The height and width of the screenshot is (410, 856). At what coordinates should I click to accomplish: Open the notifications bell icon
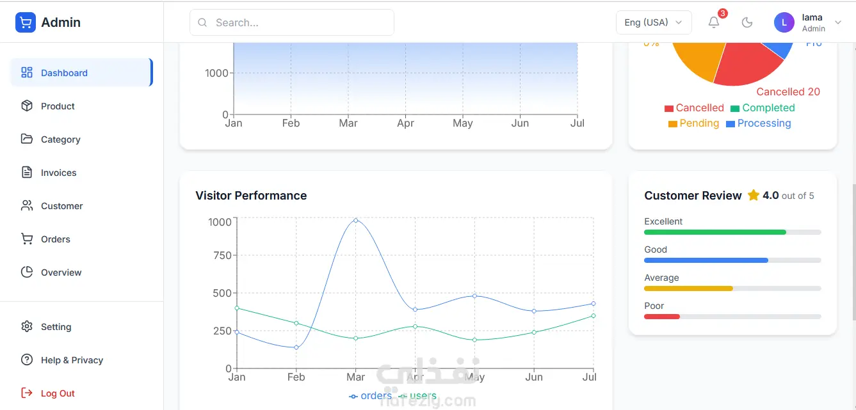click(714, 22)
